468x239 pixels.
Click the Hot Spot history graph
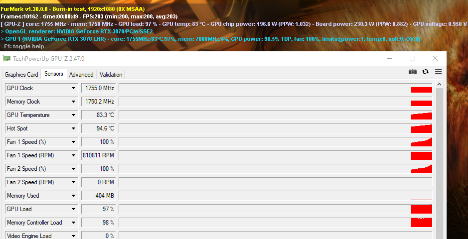(276, 128)
